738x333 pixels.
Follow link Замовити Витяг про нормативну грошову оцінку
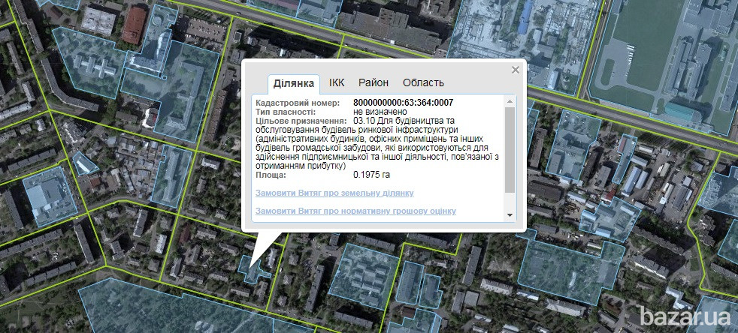[355, 211]
